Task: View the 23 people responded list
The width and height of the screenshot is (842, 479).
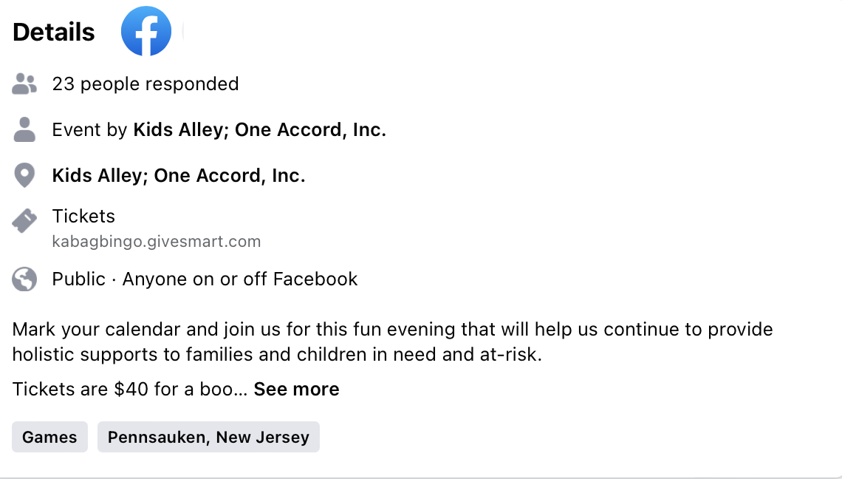Action: 145,84
